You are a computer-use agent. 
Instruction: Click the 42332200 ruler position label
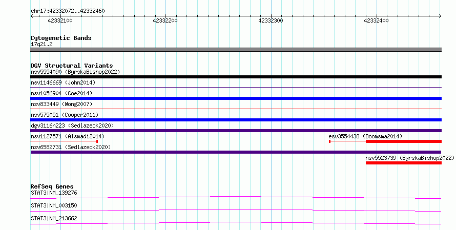click(165, 20)
